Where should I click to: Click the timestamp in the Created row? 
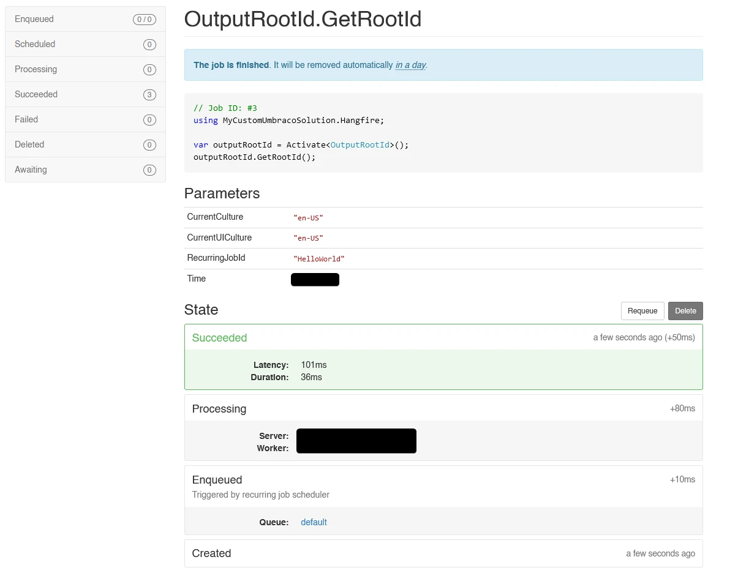coord(660,553)
